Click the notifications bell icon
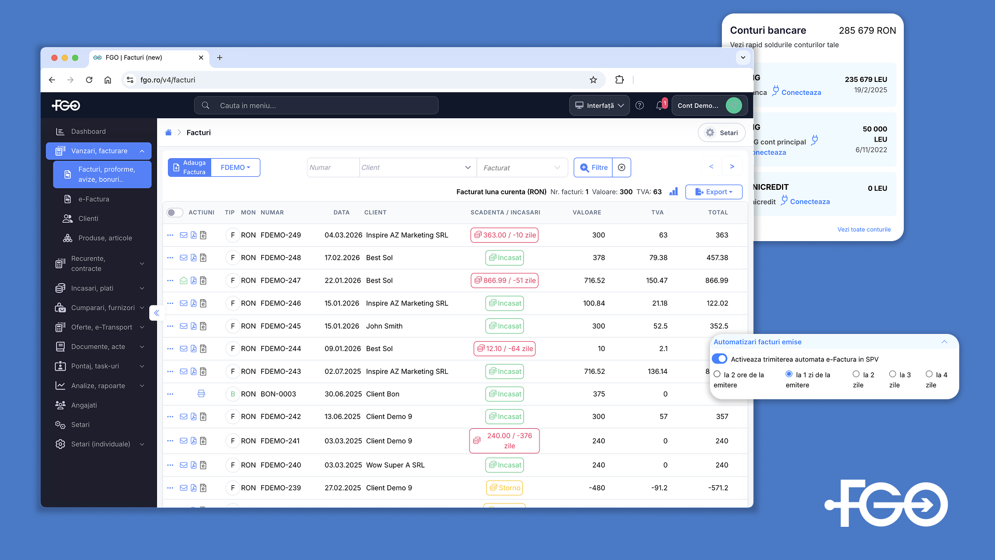 tap(659, 105)
